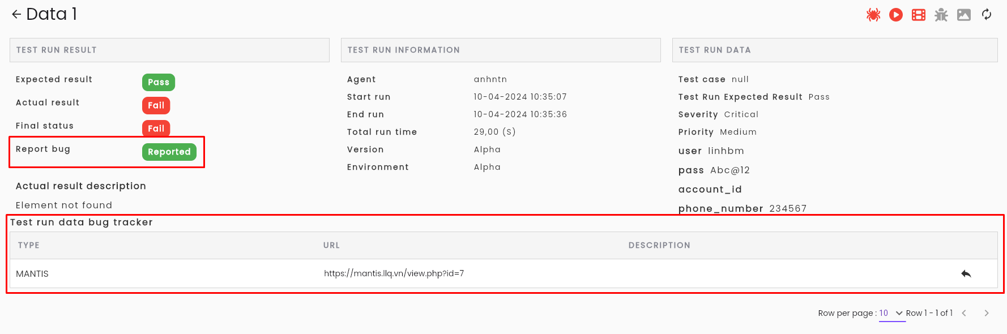
Task: Click the 'Data 1' page title
Action: point(52,14)
